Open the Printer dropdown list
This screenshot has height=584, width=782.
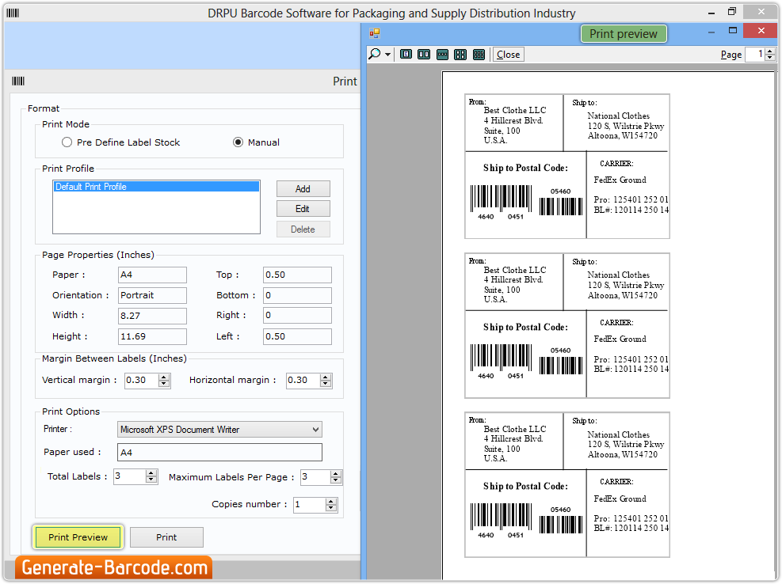click(315, 430)
